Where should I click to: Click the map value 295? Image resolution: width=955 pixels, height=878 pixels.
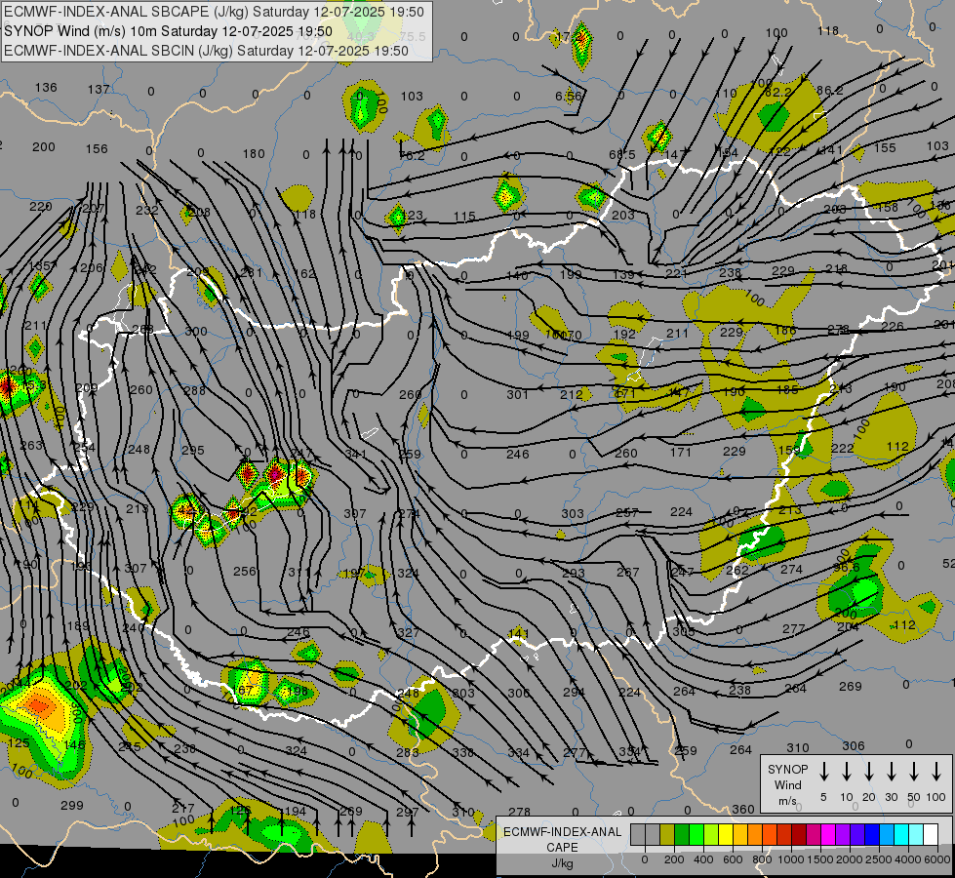pyautogui.click(x=193, y=451)
